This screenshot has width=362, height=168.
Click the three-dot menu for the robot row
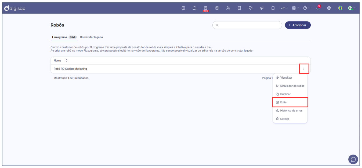304,69
